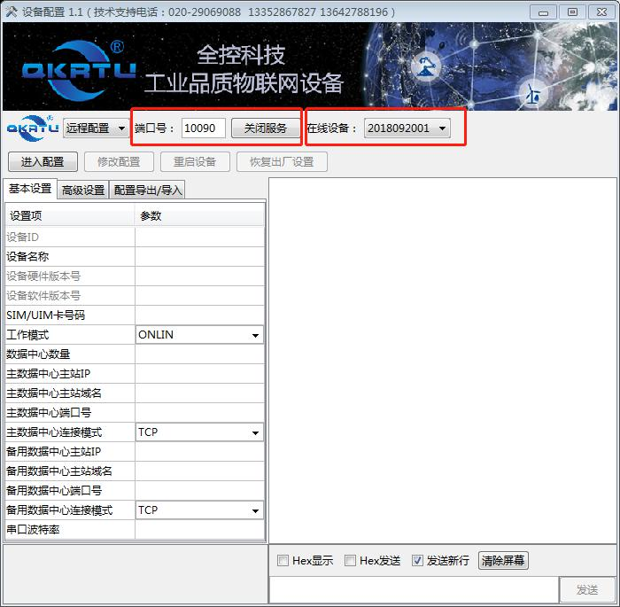Switch to the 高级设置 tab
This screenshot has height=607, width=620.
(x=83, y=191)
